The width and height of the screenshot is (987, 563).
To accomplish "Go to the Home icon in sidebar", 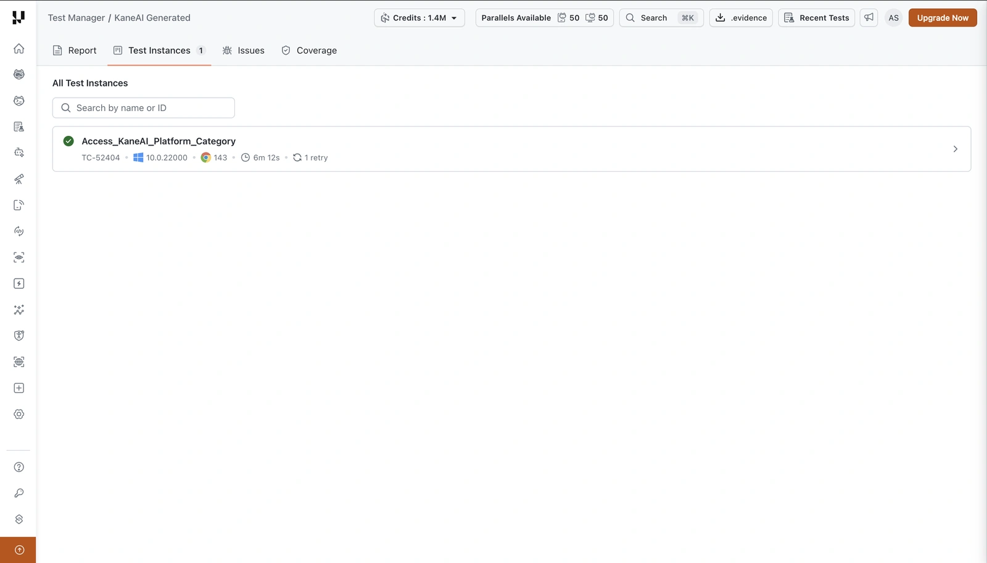I will tap(19, 48).
